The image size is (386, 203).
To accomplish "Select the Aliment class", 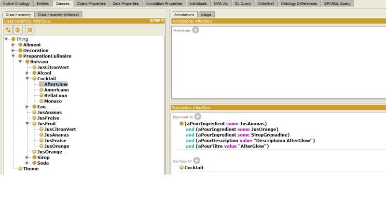I will pos(32,45).
